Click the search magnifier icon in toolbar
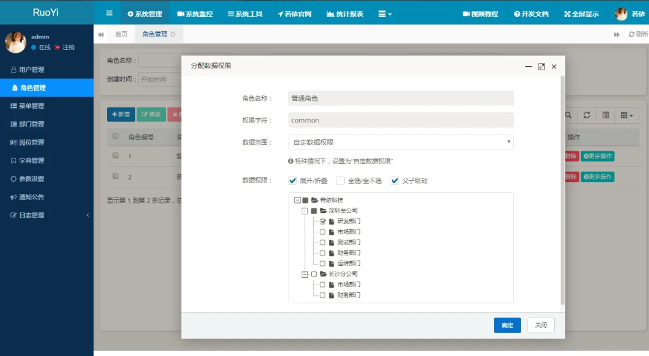The width and height of the screenshot is (649, 356). pyautogui.click(x=568, y=115)
